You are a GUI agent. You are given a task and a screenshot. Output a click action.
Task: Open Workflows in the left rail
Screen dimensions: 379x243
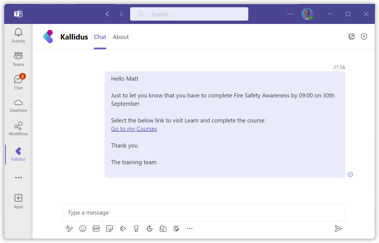click(18, 129)
